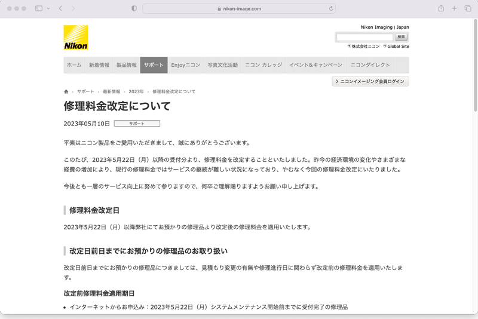This screenshot has height=319, width=478.
Task: Go forward with the Safari forward arrow
Action: (x=73, y=8)
